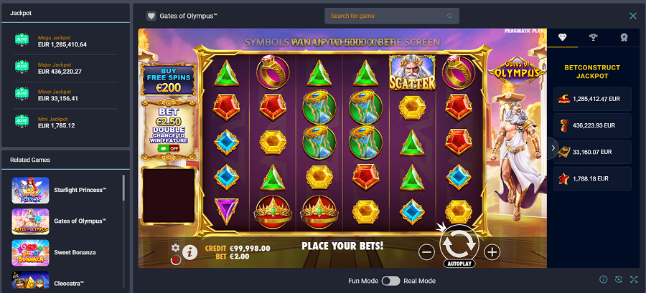Viewport: 646px width, 293px height.
Task: Open the game settings gear icon
Action: tap(176, 248)
